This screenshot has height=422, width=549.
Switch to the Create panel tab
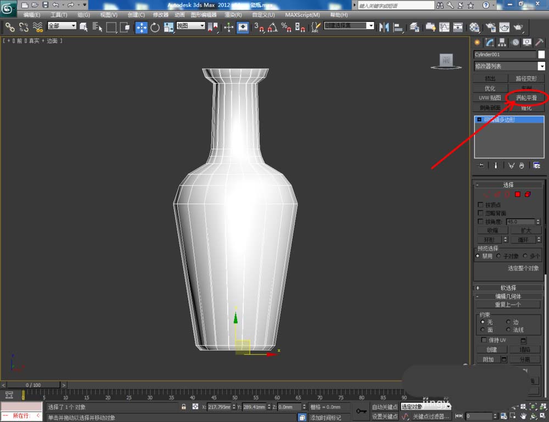tap(477, 42)
